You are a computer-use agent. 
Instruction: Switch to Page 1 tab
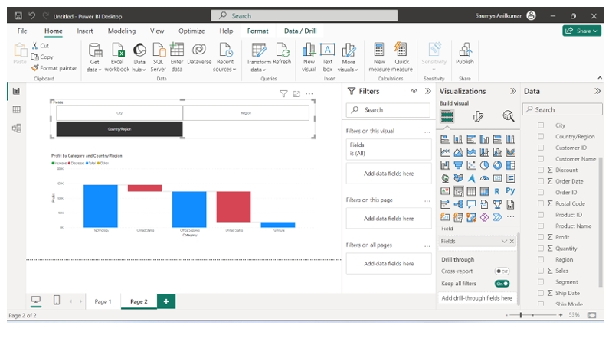103,301
